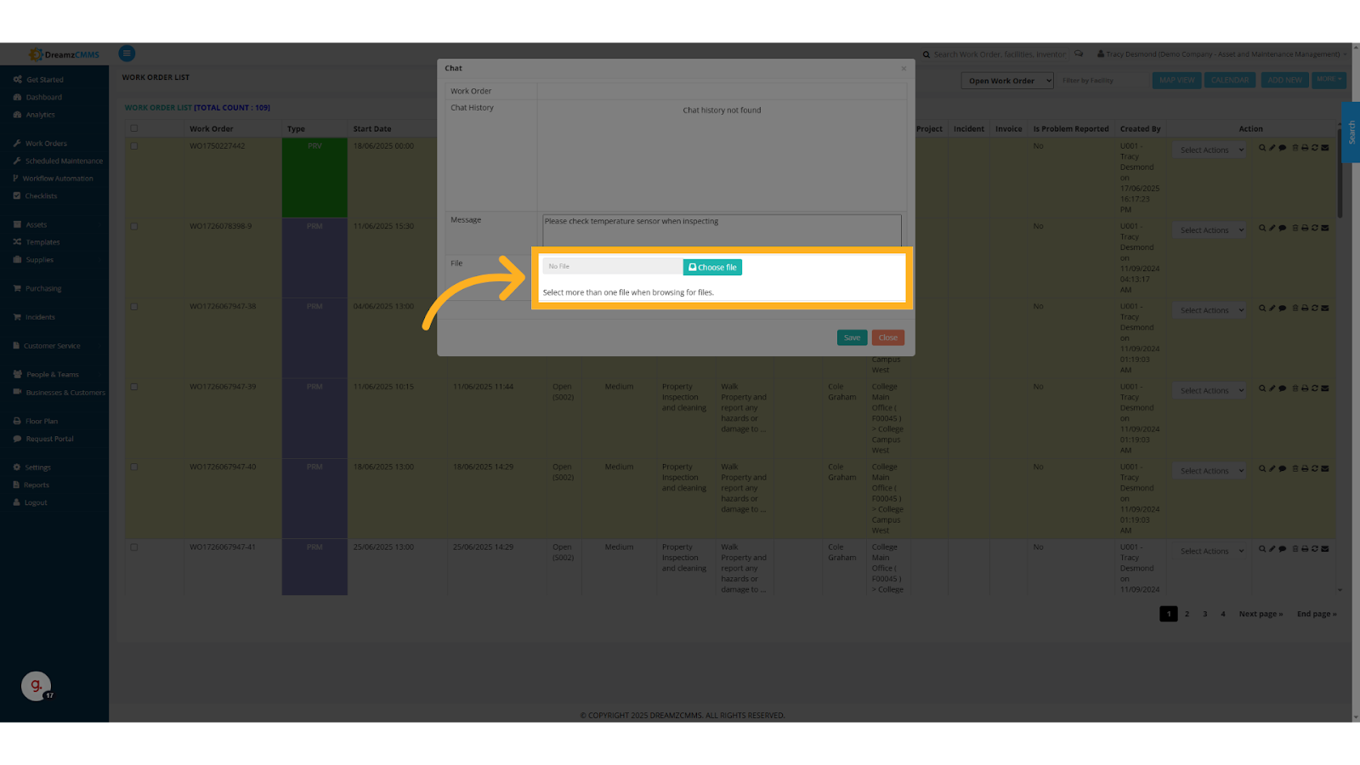Go to Dashboard in sidebar

coord(37,98)
